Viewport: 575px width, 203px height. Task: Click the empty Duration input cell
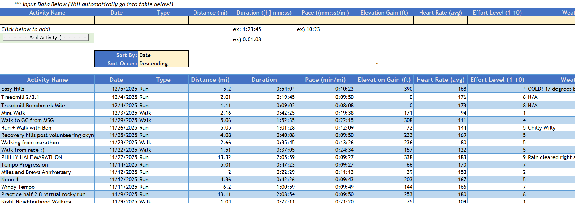[x=264, y=20]
